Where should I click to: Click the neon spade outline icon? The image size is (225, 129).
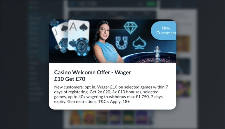(x=139, y=43)
